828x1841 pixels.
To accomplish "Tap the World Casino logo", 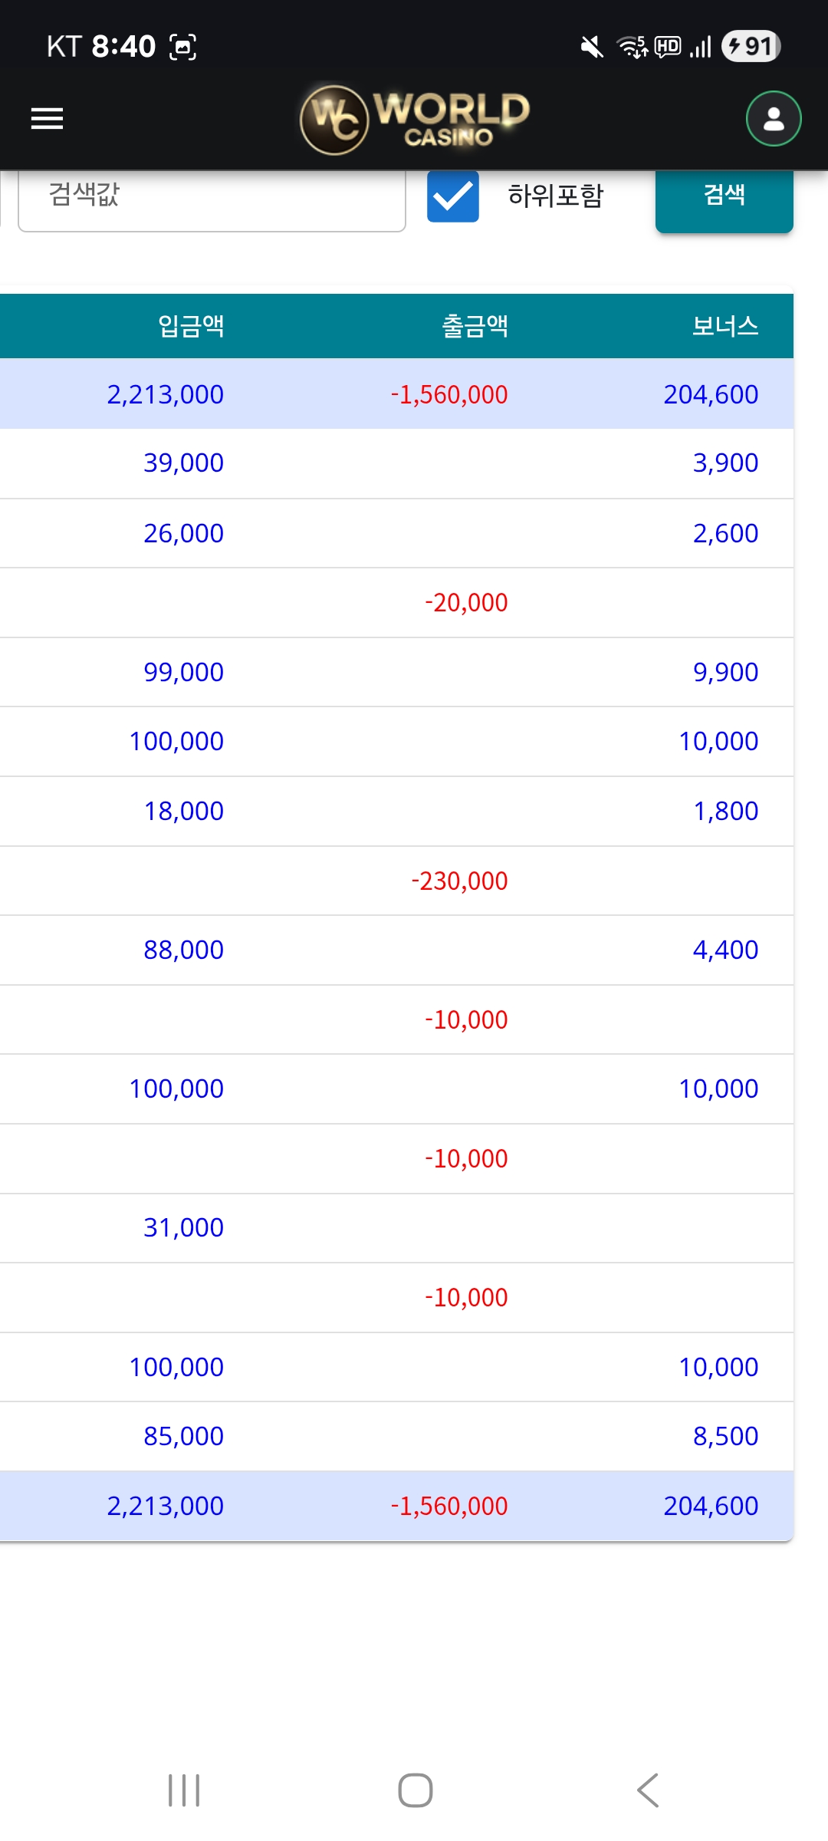I will click(414, 119).
